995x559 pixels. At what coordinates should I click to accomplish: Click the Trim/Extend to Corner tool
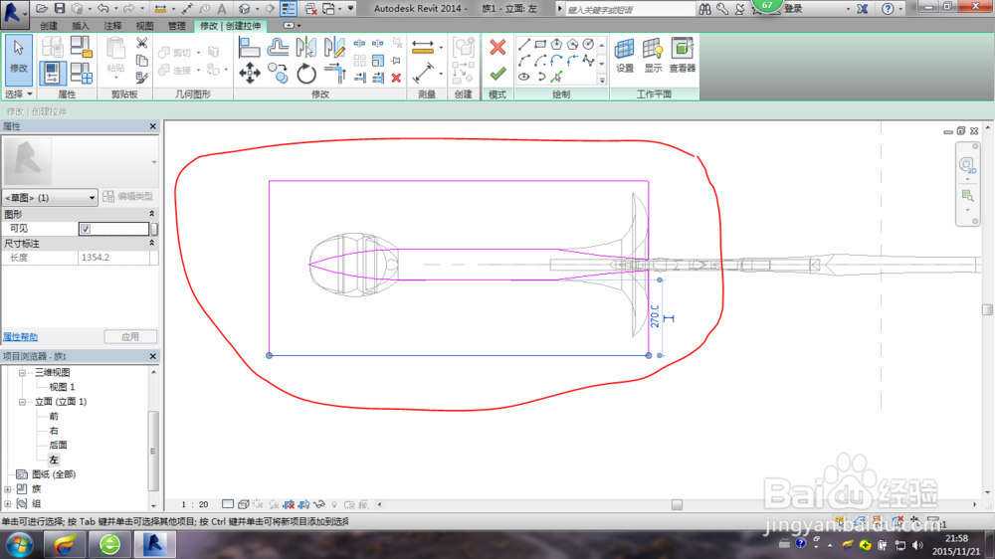point(334,74)
